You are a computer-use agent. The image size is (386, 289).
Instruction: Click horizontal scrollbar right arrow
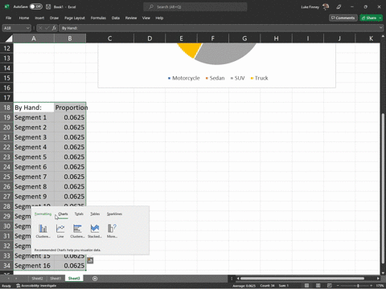(x=378, y=279)
